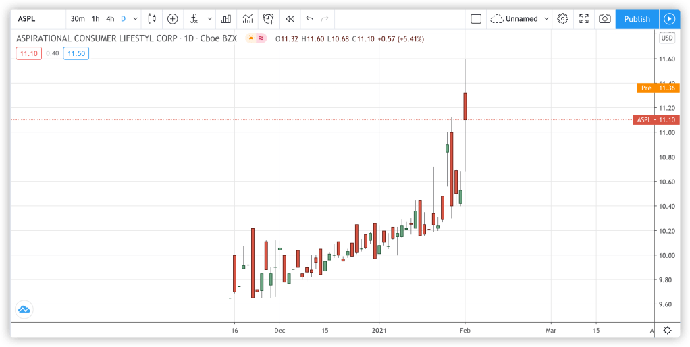The height and width of the screenshot is (347, 690).
Task: Expand the time interval dropdown arrow
Action: pos(136,19)
